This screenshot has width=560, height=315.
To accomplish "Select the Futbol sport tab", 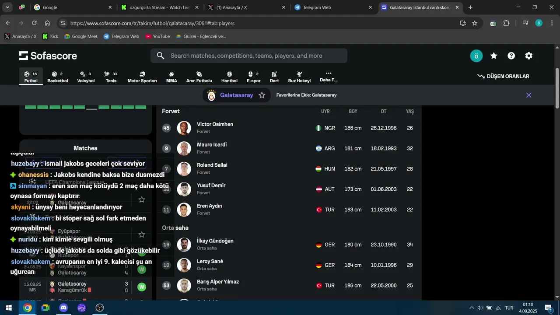I will (x=31, y=77).
